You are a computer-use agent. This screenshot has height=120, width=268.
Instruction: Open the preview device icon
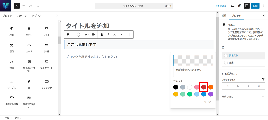233,6
